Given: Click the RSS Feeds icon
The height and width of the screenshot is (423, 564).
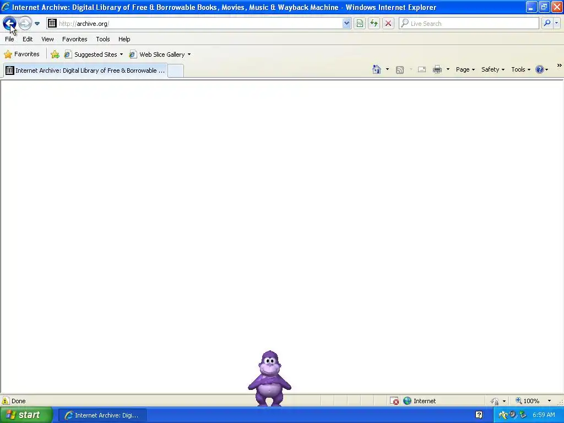Looking at the screenshot, I should coord(400,70).
